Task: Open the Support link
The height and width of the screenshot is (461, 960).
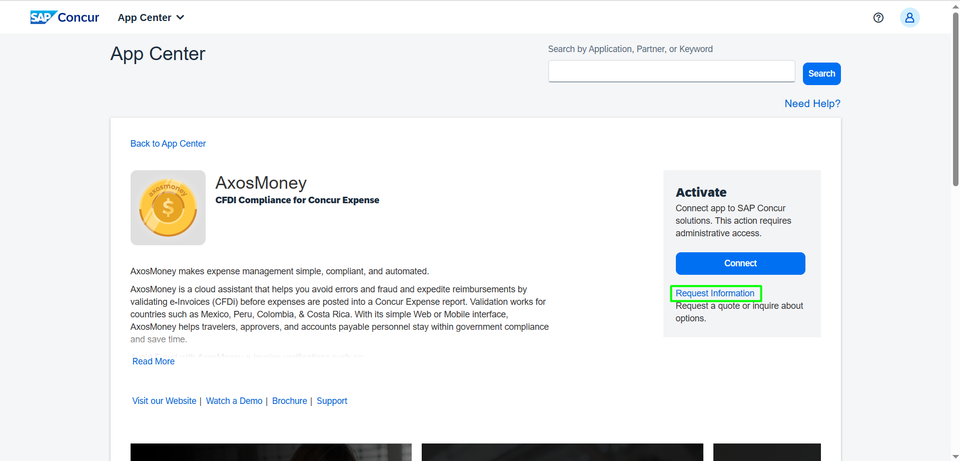Action: pos(332,401)
